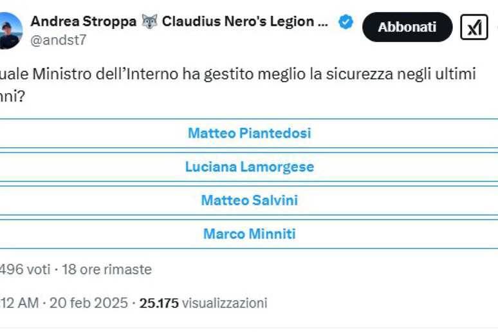Image resolution: width=498 pixels, height=332 pixels.
Task: Open the @andst7 handle link
Action: pyautogui.click(x=59, y=41)
